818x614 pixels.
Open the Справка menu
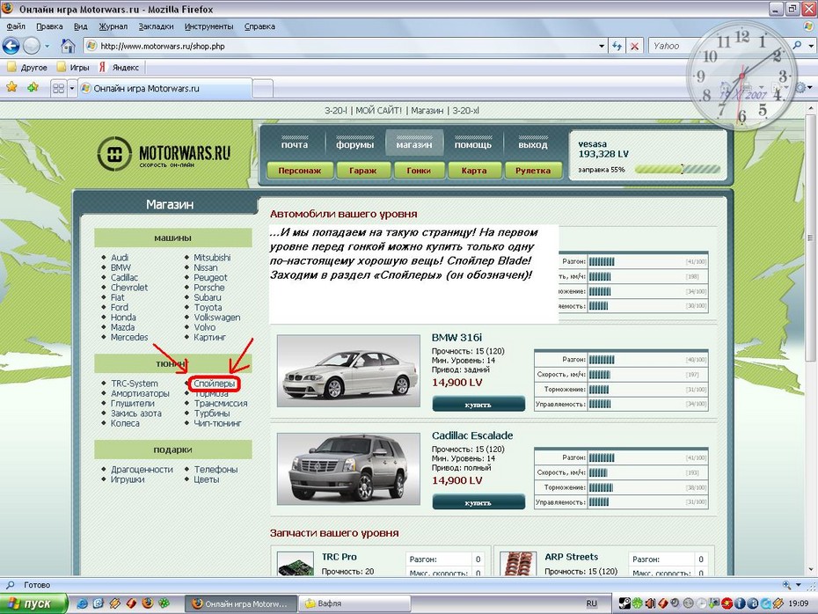point(259,26)
